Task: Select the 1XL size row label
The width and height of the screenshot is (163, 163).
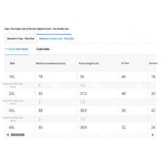Action: (x=12, y=77)
